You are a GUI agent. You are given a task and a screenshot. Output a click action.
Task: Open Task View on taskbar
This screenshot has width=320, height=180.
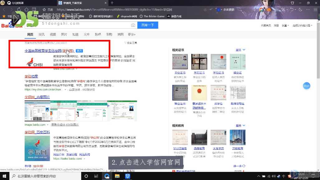(96, 176)
